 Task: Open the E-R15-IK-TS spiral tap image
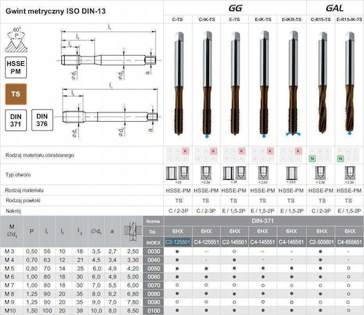pos(350,83)
